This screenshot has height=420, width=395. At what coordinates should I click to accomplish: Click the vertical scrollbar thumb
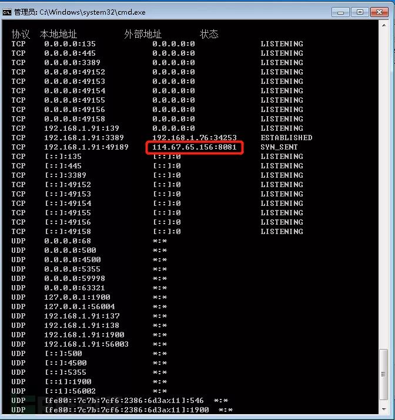384,374
